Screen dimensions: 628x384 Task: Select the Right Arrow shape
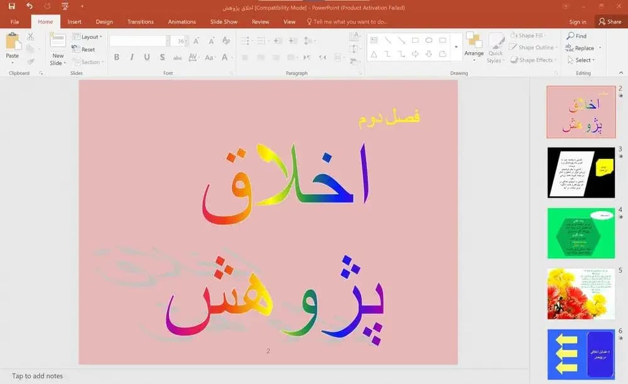coord(415,54)
